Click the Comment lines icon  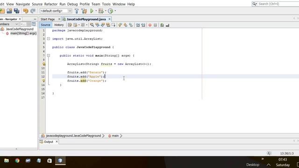[162, 25]
